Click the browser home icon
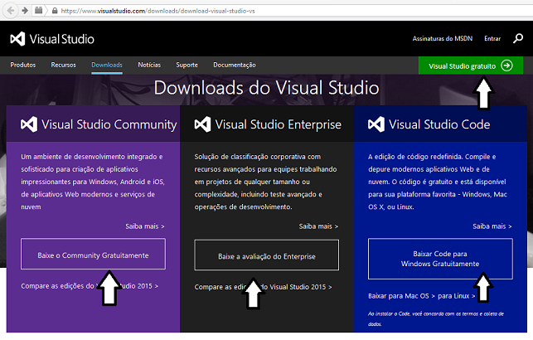Viewport: 533px width, 340px height. pos(38,10)
